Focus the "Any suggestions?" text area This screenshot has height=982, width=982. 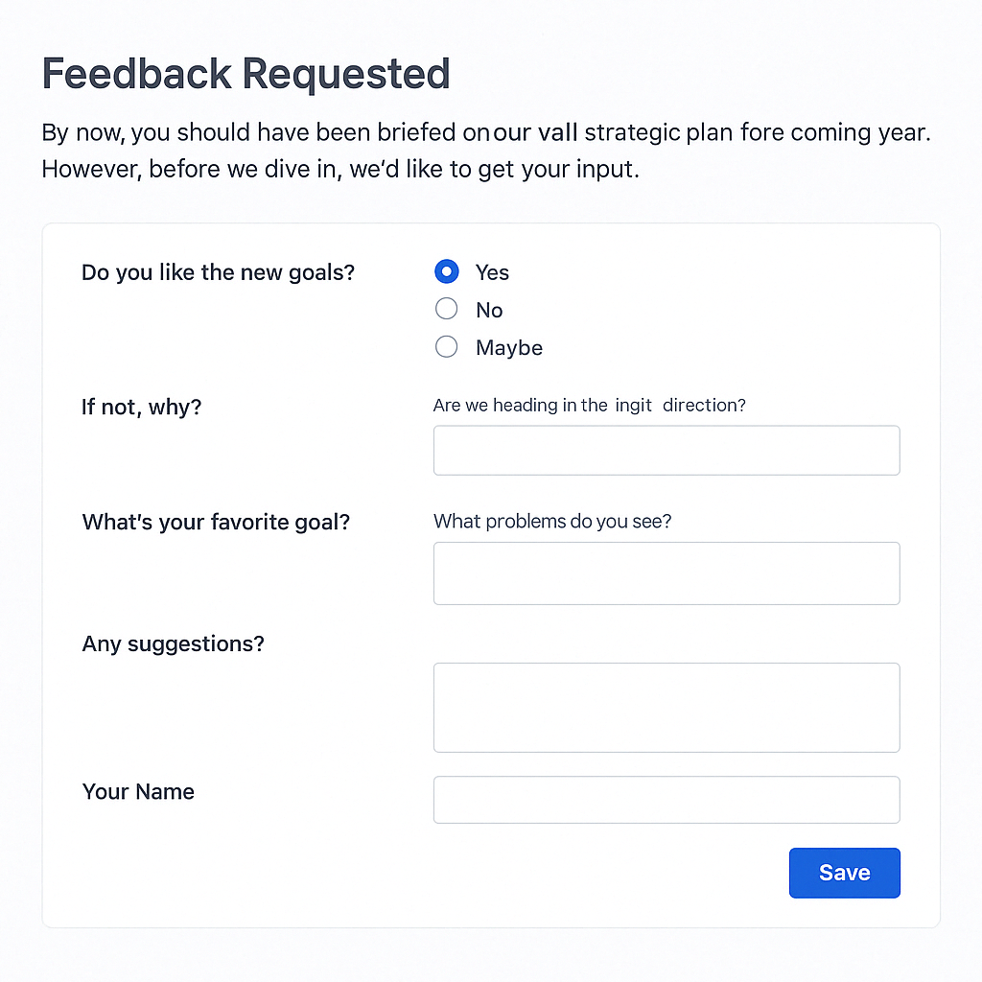point(666,707)
